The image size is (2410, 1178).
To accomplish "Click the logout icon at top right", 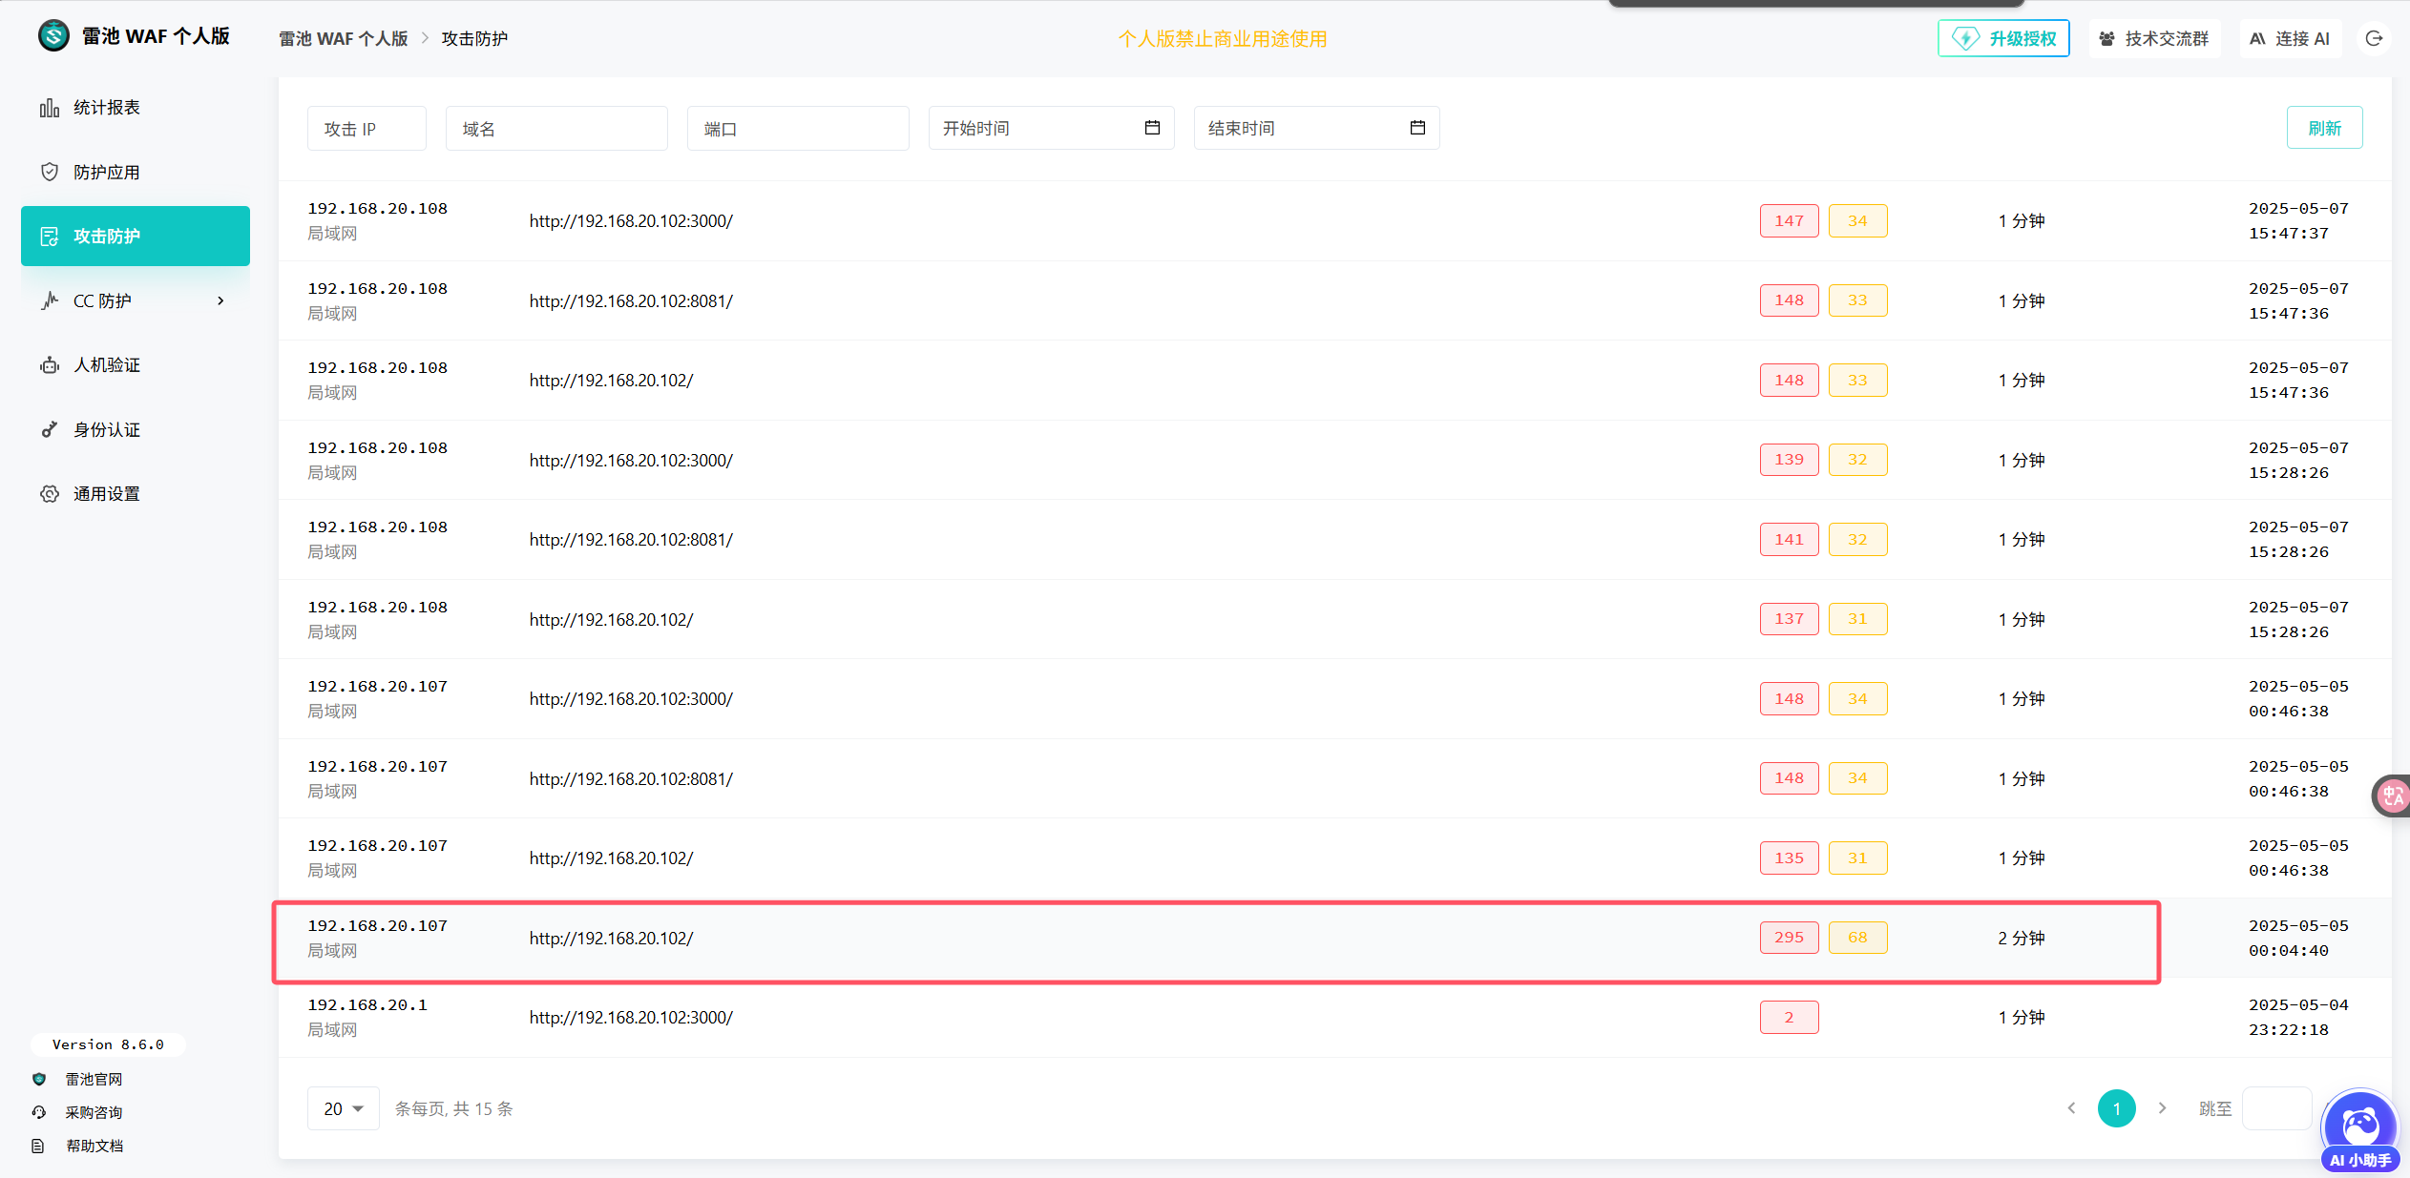I will [x=2374, y=39].
